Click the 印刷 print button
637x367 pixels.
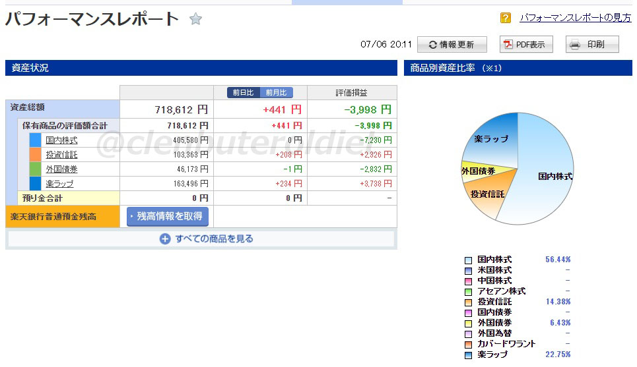[x=592, y=44]
